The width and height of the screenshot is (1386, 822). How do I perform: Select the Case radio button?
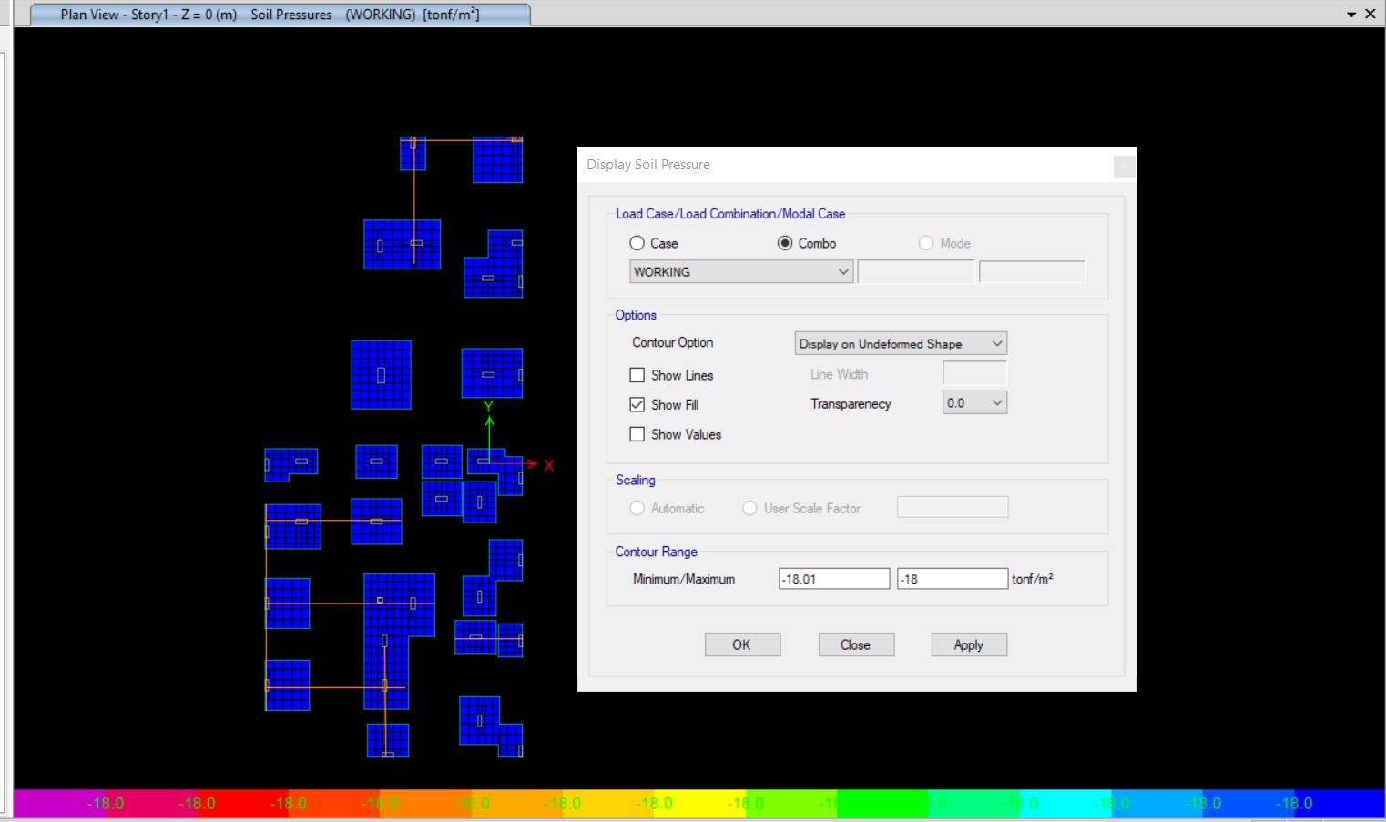(637, 243)
